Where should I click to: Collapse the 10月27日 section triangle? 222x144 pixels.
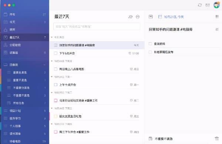pos(52,124)
